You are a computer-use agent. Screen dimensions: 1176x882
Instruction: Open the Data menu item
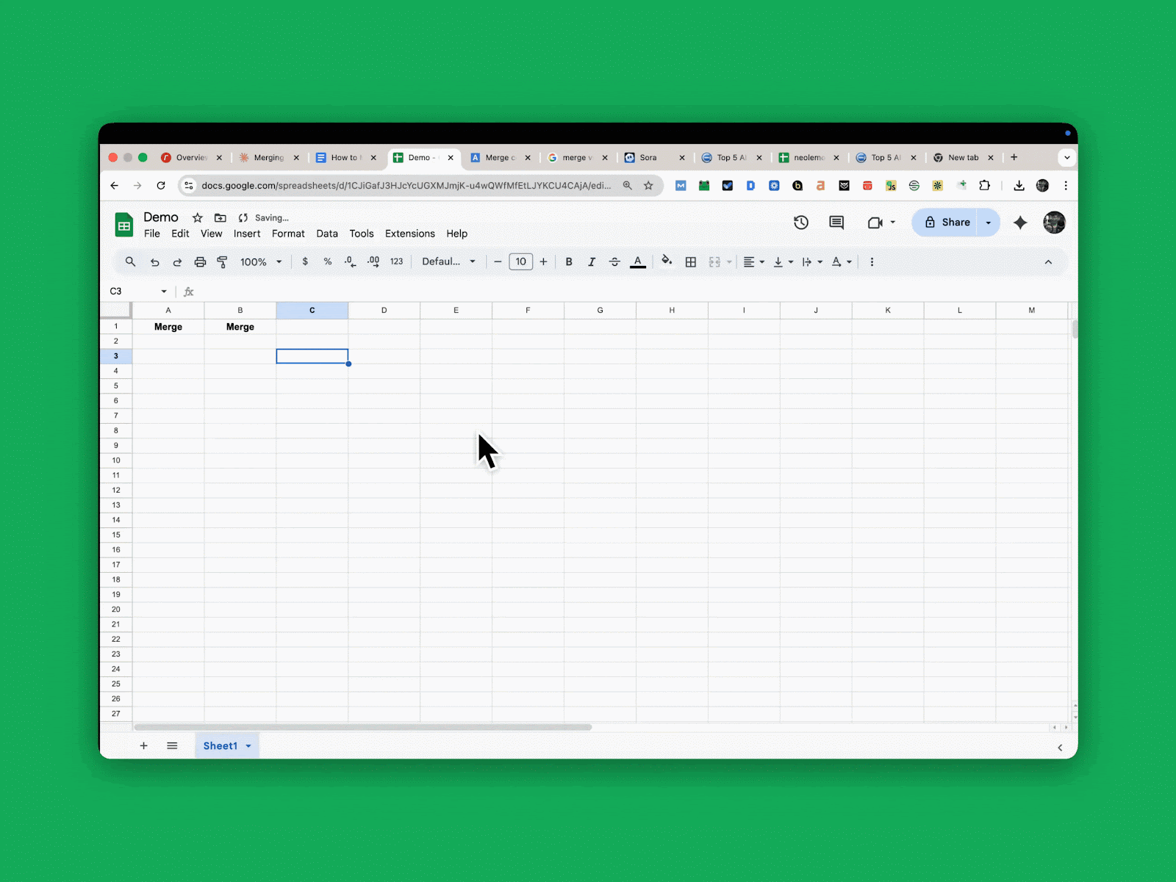point(327,234)
